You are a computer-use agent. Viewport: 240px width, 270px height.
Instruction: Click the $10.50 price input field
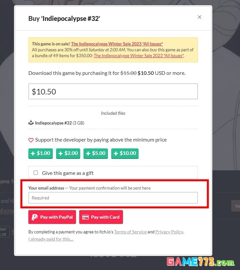[113, 92]
